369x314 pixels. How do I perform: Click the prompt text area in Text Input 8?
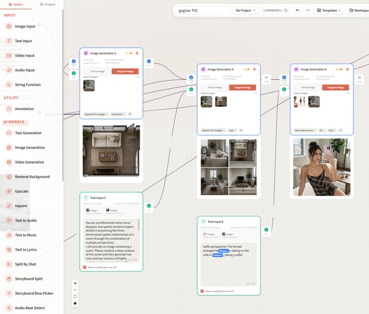click(228, 264)
